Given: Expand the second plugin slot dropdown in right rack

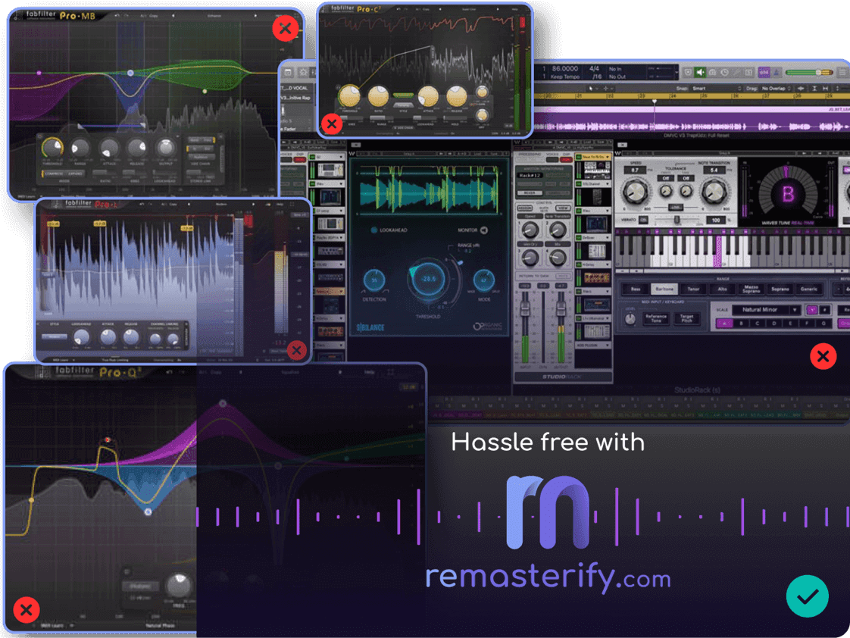Looking at the screenshot, I should click(608, 184).
